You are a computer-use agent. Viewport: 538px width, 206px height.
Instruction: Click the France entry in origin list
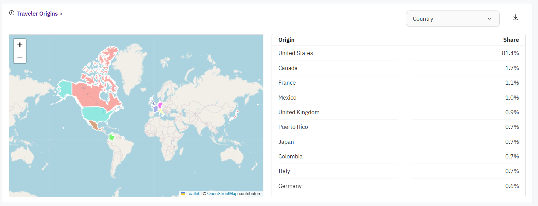287,83
